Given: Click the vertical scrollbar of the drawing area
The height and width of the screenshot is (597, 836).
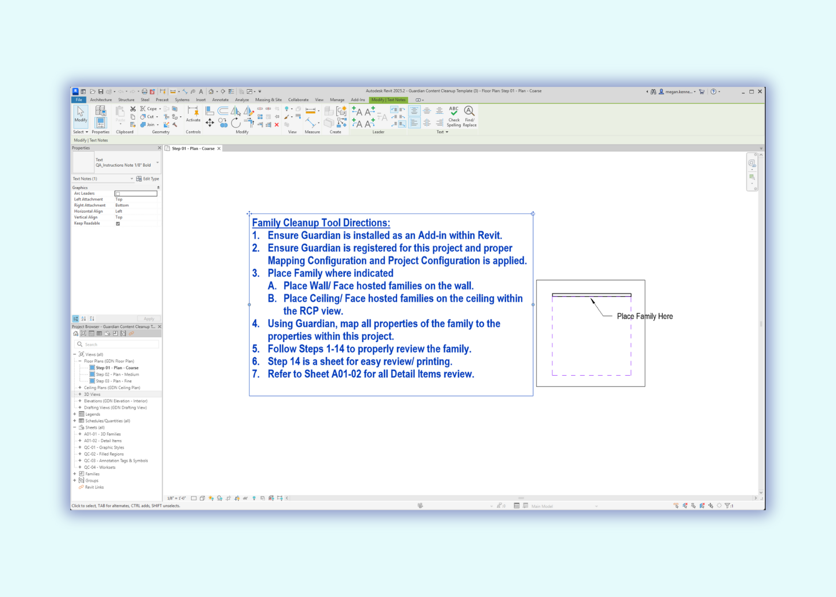Looking at the screenshot, I should pyautogui.click(x=761, y=323).
